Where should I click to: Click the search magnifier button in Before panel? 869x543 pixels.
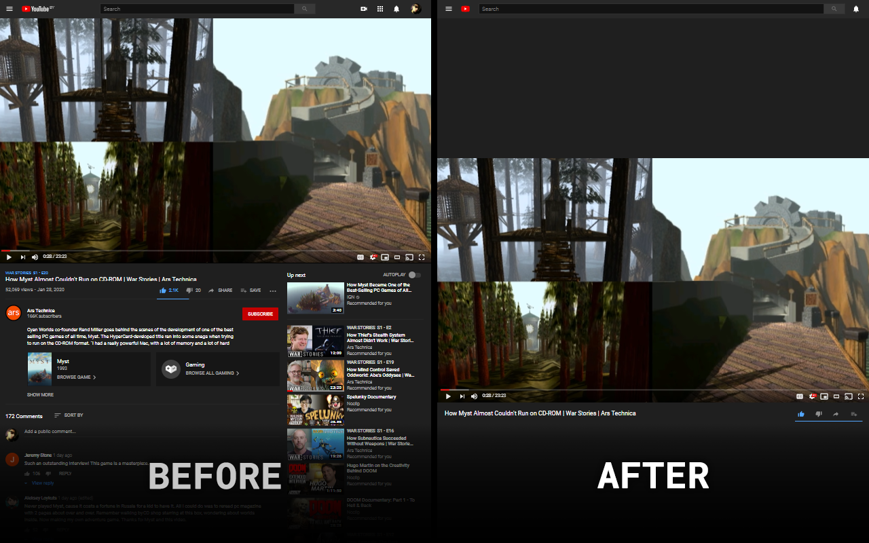pos(304,9)
